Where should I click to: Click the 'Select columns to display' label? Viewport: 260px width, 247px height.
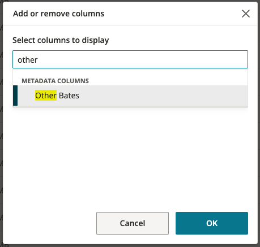pyautogui.click(x=61, y=40)
